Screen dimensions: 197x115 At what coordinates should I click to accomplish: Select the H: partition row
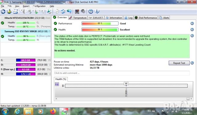click(x=26, y=74)
